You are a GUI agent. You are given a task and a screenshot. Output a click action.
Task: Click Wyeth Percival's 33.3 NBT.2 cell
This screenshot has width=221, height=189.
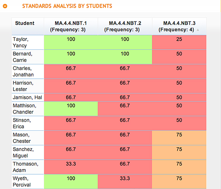pyautogui.click(x=125, y=181)
